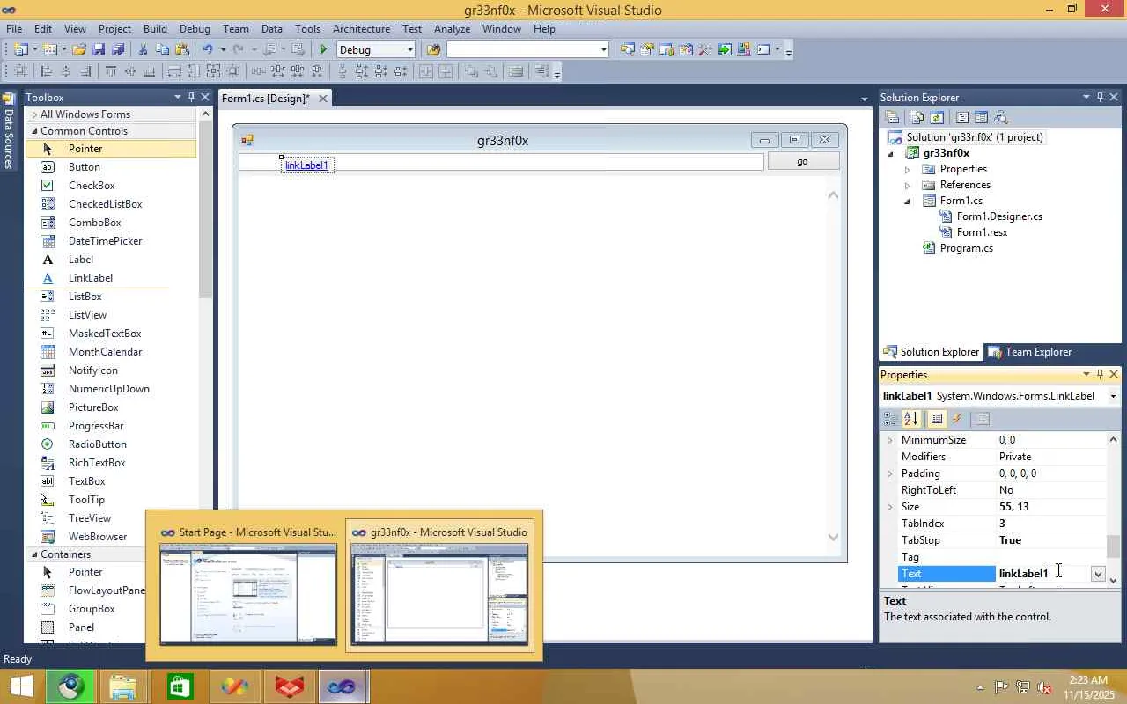Click the Align Lefts layout icon
Image resolution: width=1127 pixels, height=704 pixels.
(47, 72)
